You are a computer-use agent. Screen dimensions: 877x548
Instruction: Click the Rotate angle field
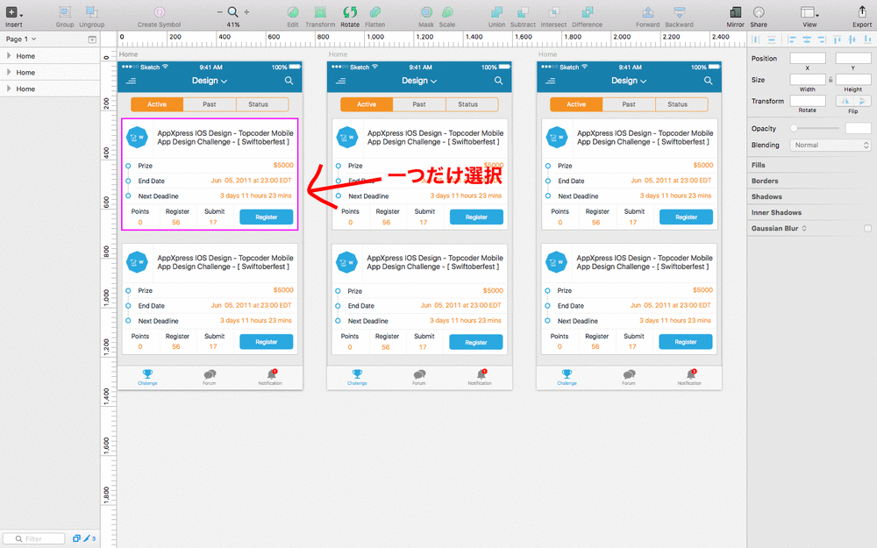pos(807,101)
